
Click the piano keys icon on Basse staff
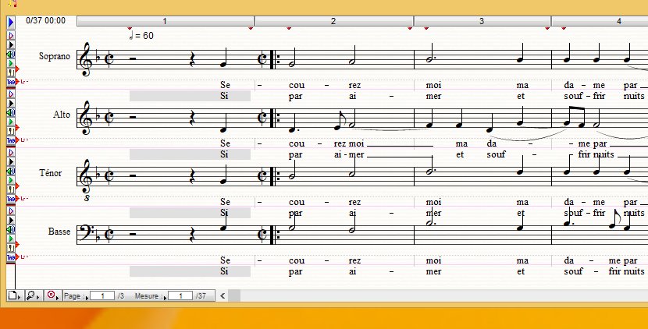[11, 247]
